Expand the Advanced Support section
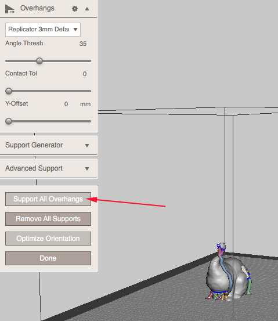Viewport: 278px width, 321px height. click(49, 168)
